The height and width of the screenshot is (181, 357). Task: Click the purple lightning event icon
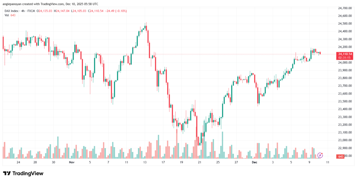coord(320,154)
